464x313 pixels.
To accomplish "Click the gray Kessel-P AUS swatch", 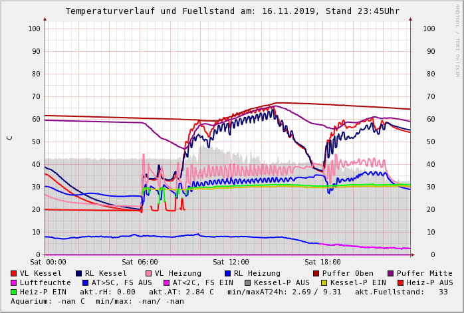I will 247,282.
